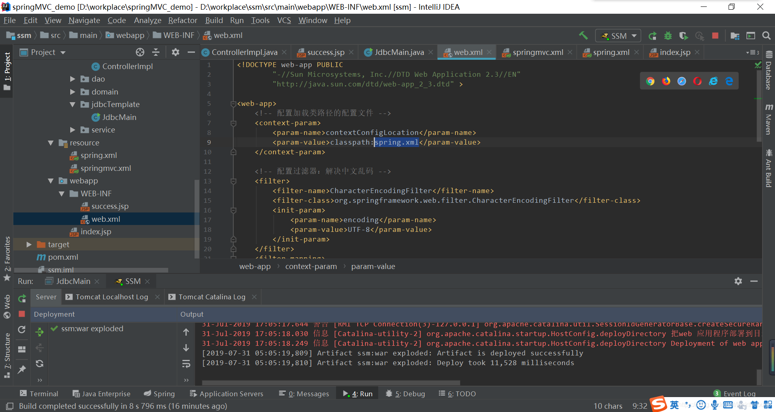Select ssm:war exploded deployment artifact

coord(92,329)
